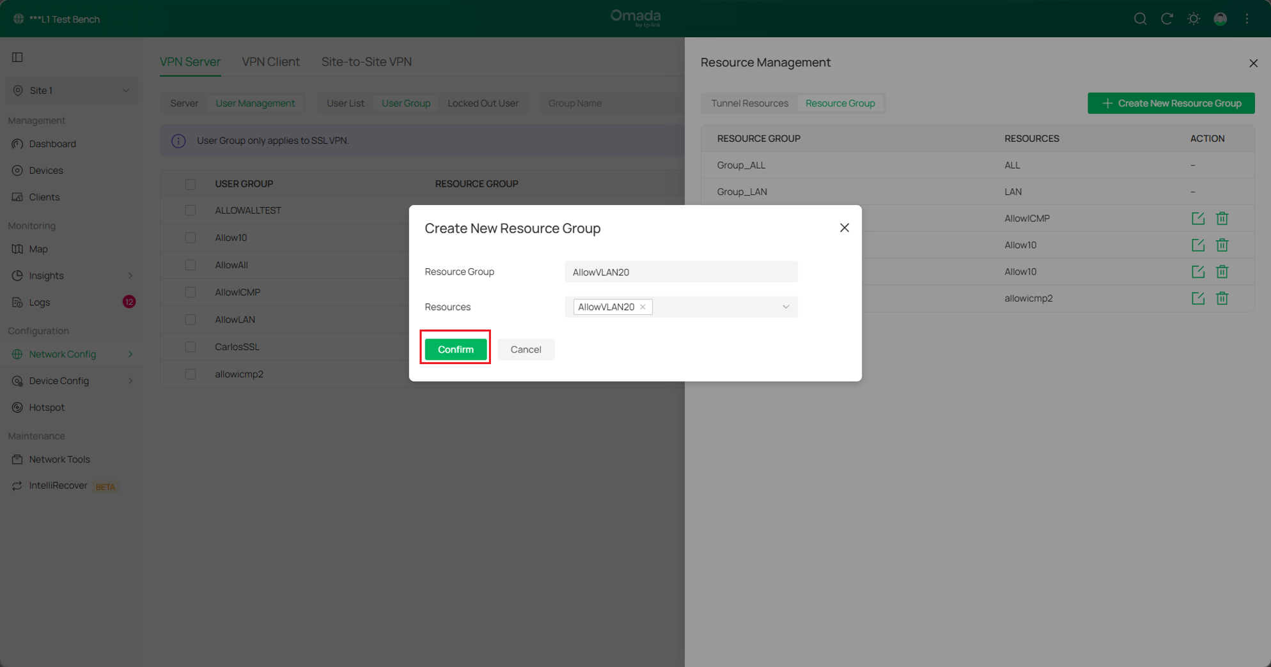Image resolution: width=1271 pixels, height=667 pixels.
Task: Click the info icon in SSL VPN notice
Action: pos(178,141)
